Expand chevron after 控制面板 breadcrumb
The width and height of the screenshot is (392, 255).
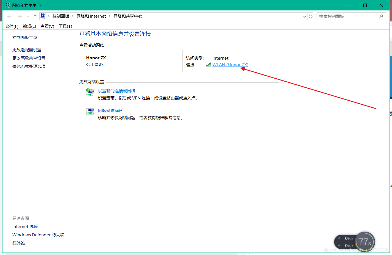[x=73, y=16]
